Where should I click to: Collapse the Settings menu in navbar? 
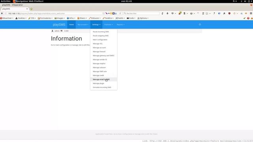pyautogui.click(x=96, y=24)
